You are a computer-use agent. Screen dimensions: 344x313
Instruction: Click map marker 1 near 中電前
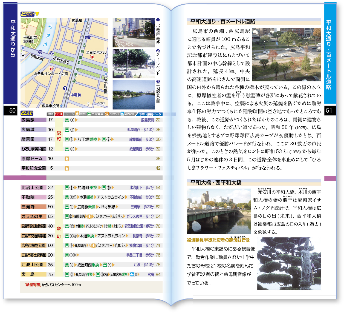(65, 88)
